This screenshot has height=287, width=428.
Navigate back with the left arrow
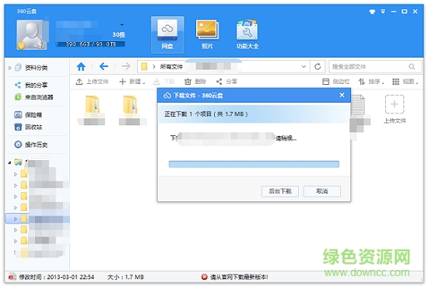(103, 66)
